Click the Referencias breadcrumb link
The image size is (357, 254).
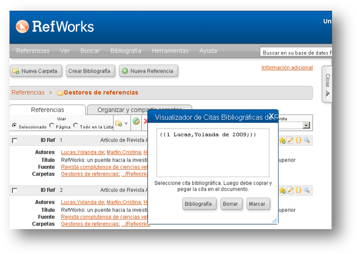point(28,93)
